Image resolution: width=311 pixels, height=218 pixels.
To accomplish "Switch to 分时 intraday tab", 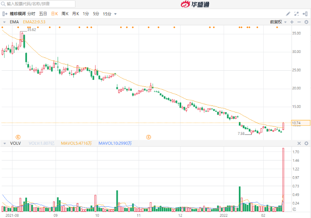I will (32, 14).
